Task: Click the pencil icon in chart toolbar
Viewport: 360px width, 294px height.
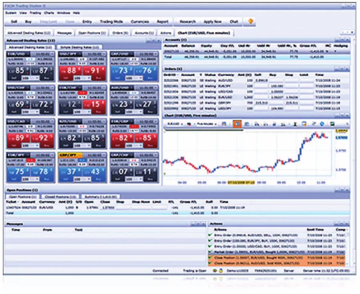Action: coord(314,124)
